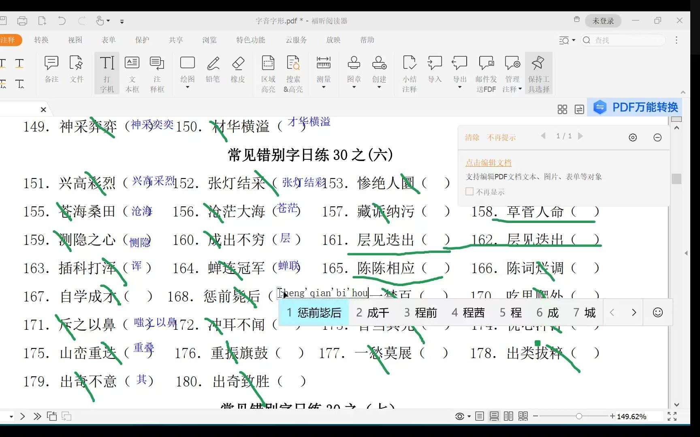Open hand tool dropdown in quick access bar
Image resolution: width=700 pixels, height=437 pixels.
108,21
